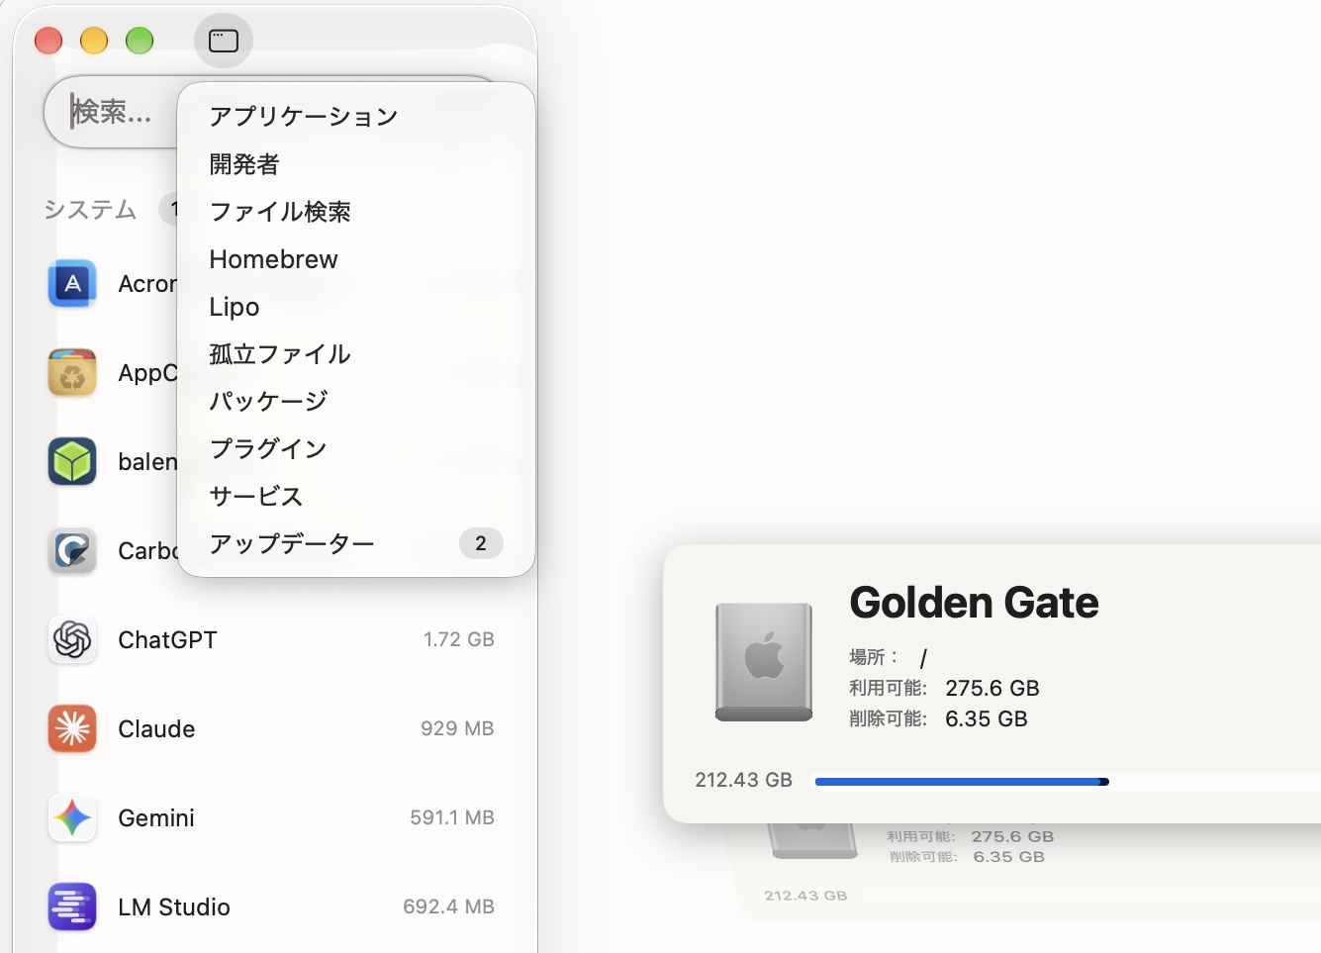Screen dimensions: 1321x953
Task: Select the Claude row label
Action: coord(156,729)
